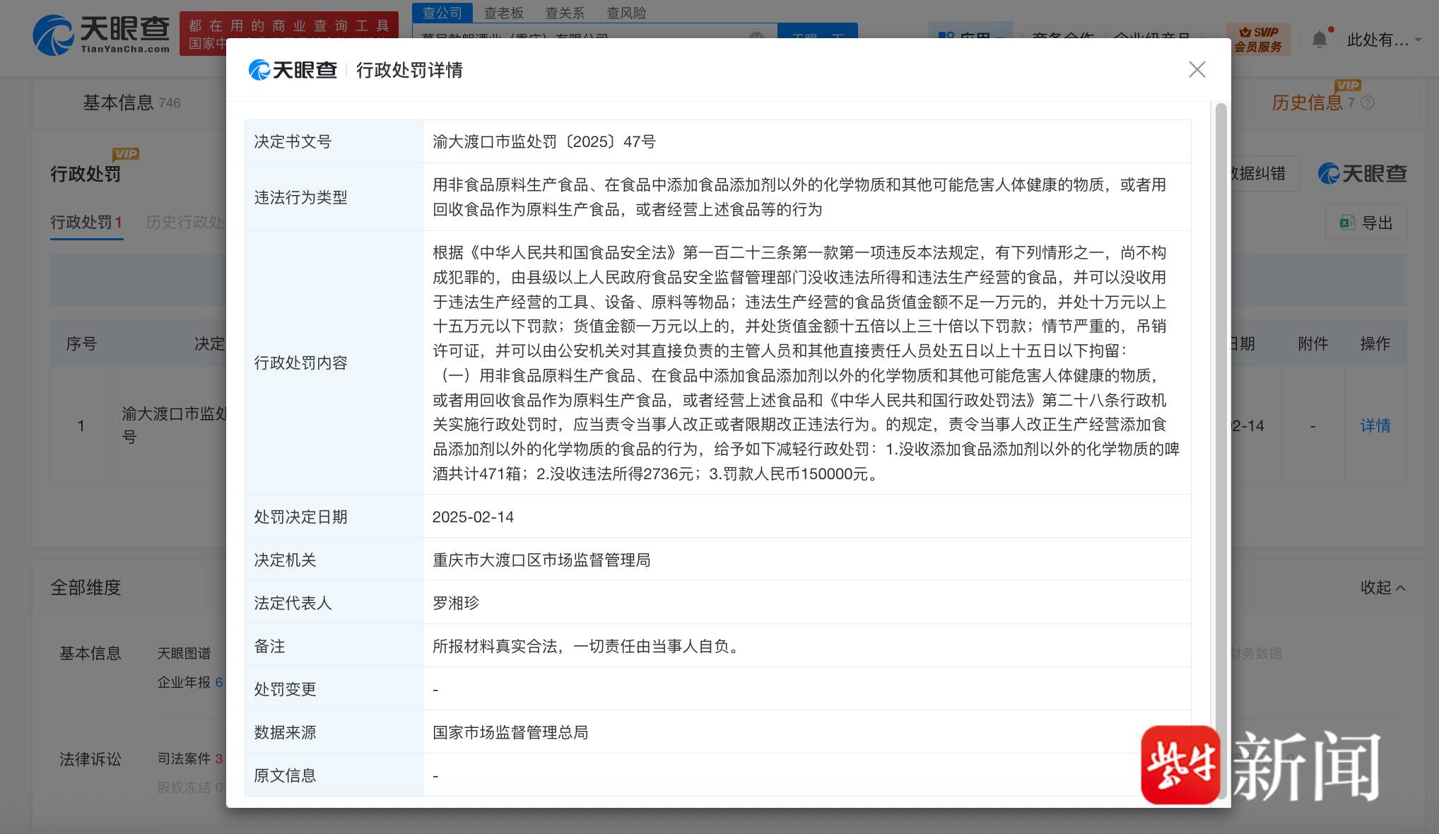1439x834 pixels.
Task: Select the 查公司 search tab
Action: (442, 13)
